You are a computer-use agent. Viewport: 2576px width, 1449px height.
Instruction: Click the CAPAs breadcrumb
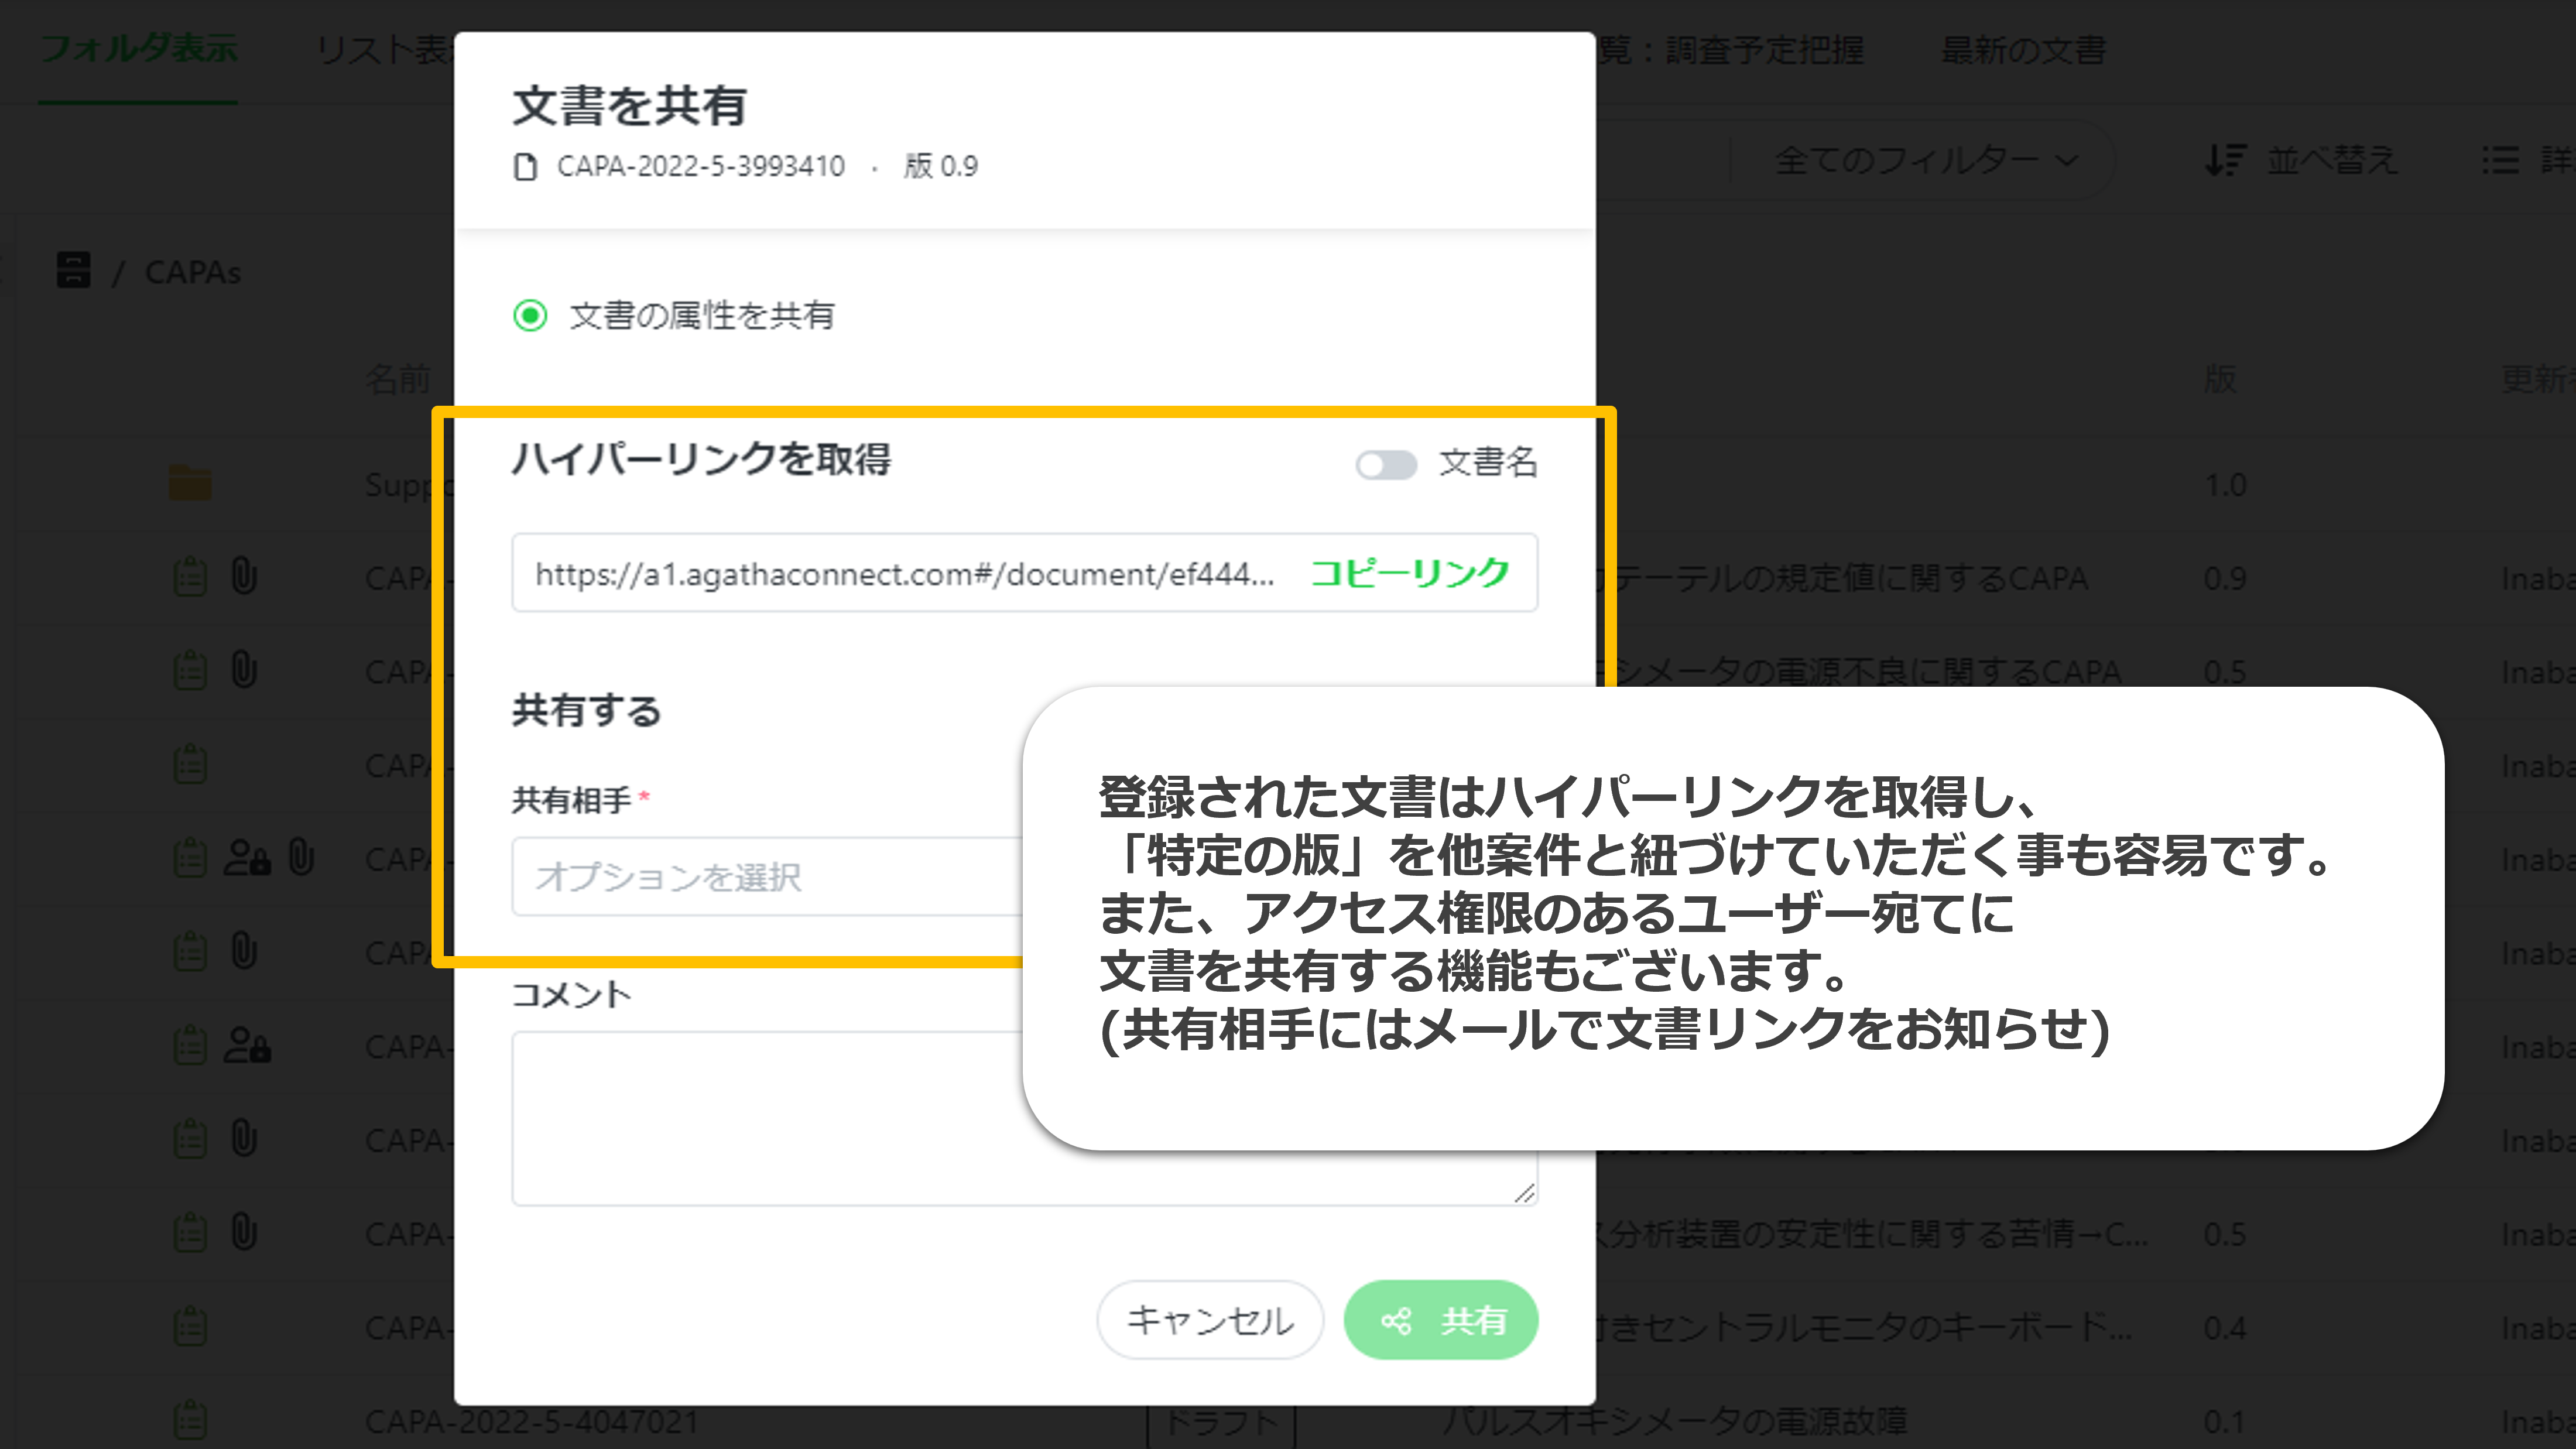click(x=193, y=272)
